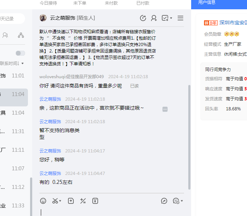The width and height of the screenshot is (247, 216).
Task: Click the 已读 read status label
Action: pos(134,86)
